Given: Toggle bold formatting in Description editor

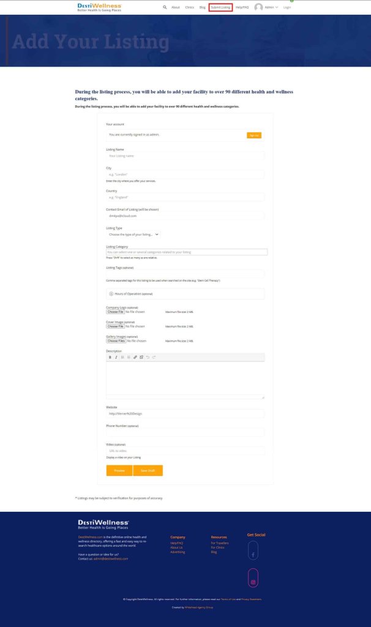Looking at the screenshot, I should (110, 357).
